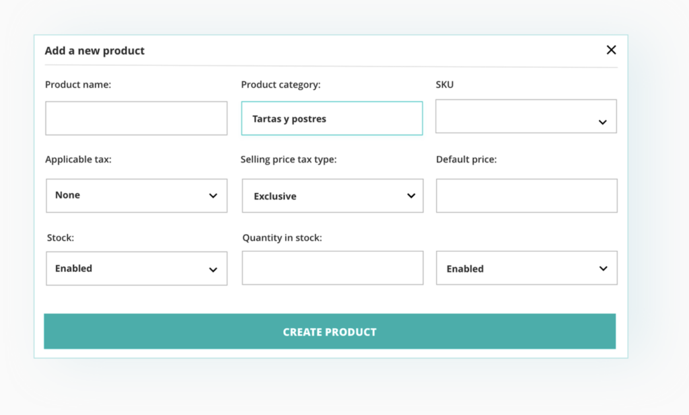Click the Applicable tax label

click(78, 160)
